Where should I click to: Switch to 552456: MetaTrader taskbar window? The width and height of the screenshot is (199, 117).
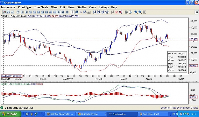(x=60, y=114)
